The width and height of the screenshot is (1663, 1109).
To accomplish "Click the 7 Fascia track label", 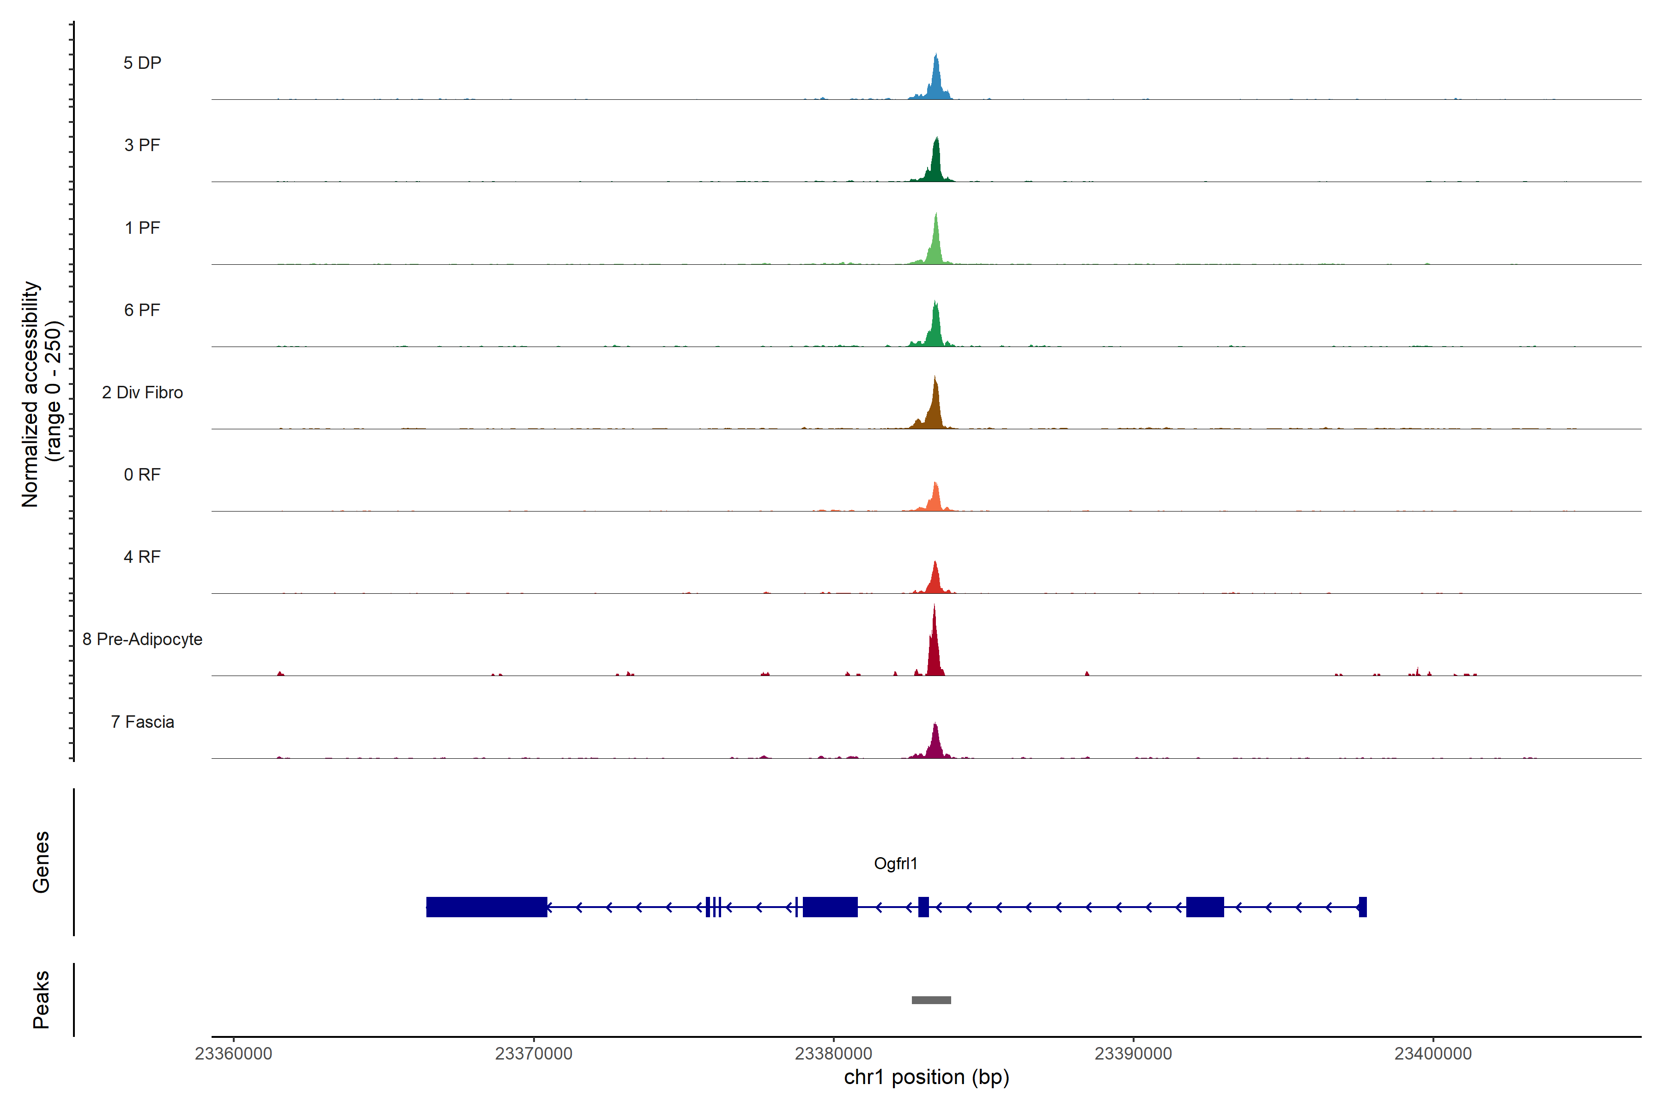I will click(142, 721).
